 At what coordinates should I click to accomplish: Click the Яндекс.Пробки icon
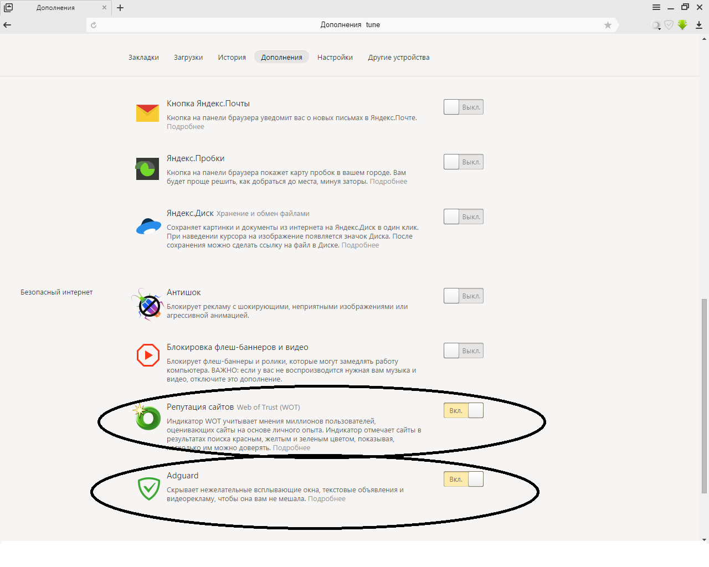click(x=148, y=169)
